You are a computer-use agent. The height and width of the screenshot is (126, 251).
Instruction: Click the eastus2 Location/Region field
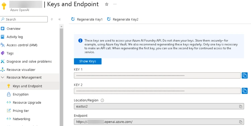(x=159, y=106)
